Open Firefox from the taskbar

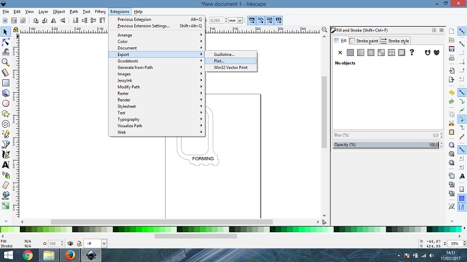coord(69,256)
